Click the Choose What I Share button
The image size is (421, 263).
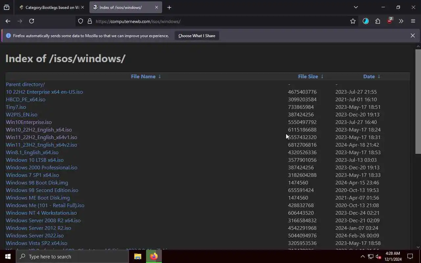pos(197,36)
